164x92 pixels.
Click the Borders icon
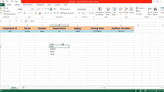pos(30,13)
